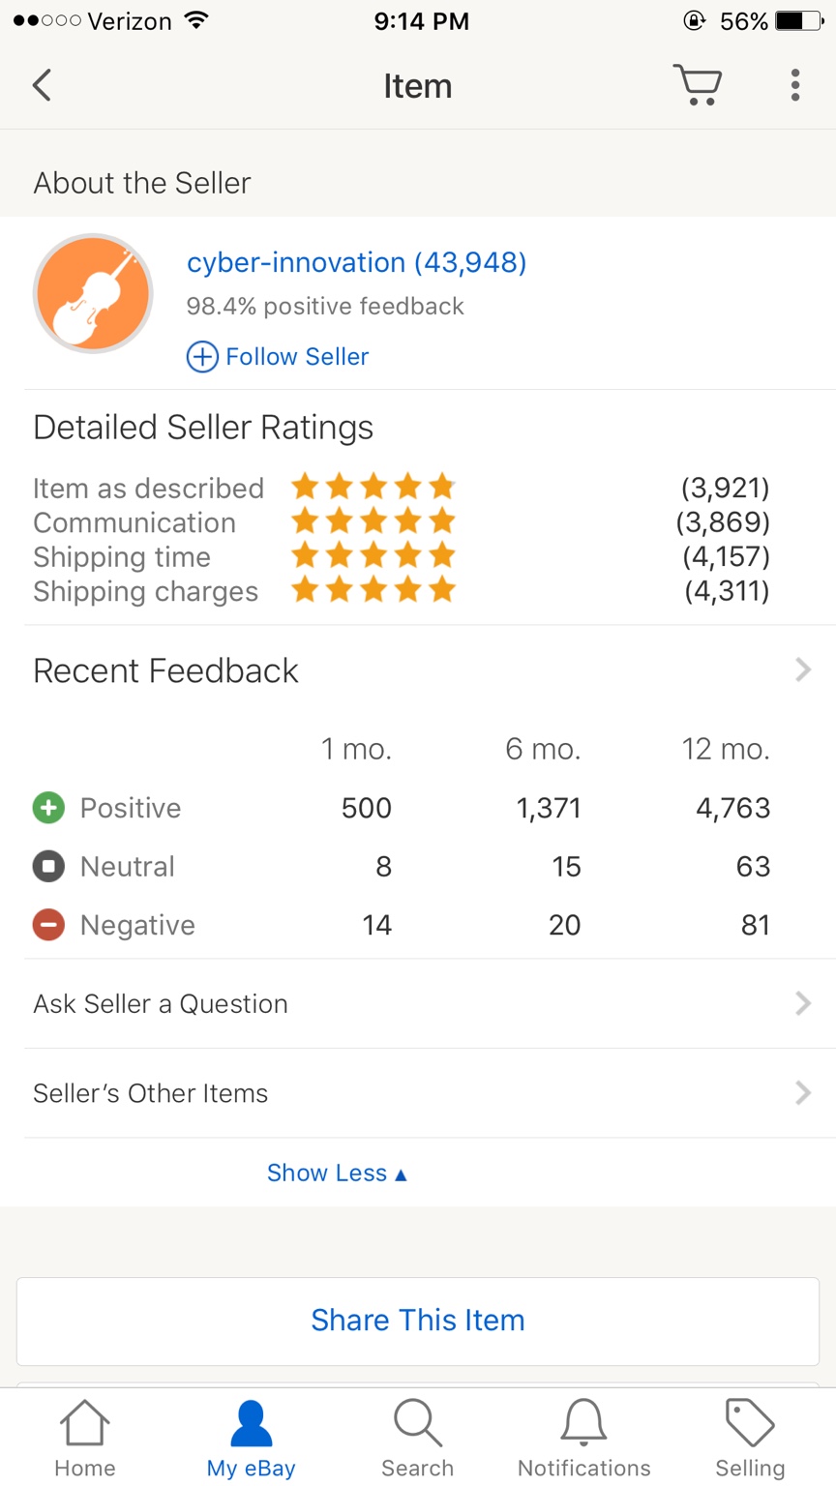Go to the Home tab
Viewport: 836px width, 1486px height.
tap(85, 1440)
